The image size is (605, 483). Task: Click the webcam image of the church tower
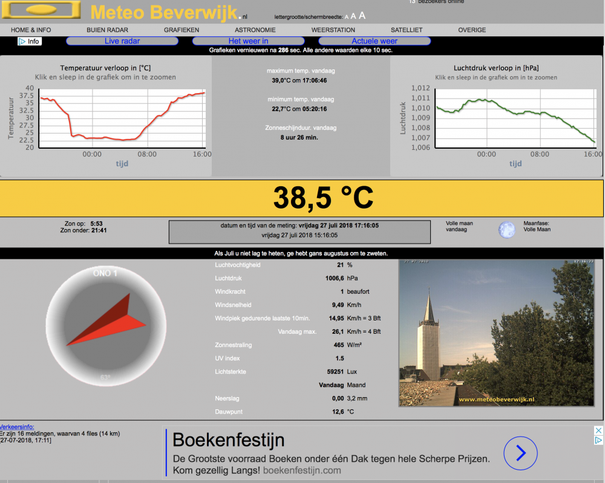(496, 333)
